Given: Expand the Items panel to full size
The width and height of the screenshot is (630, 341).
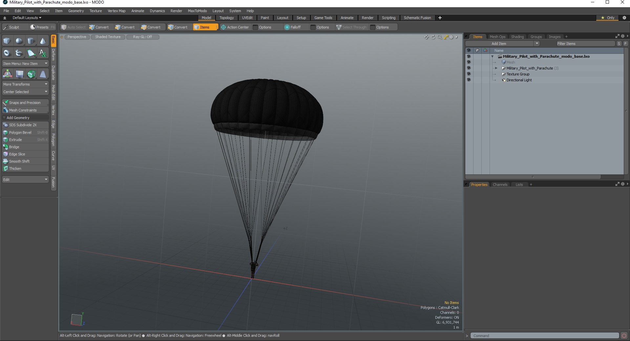Looking at the screenshot, I should coord(617,36).
